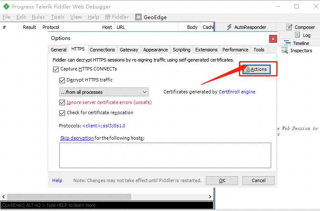Open the from all processes dropdown
Screen dimensions: 320x211
(x=104, y=92)
